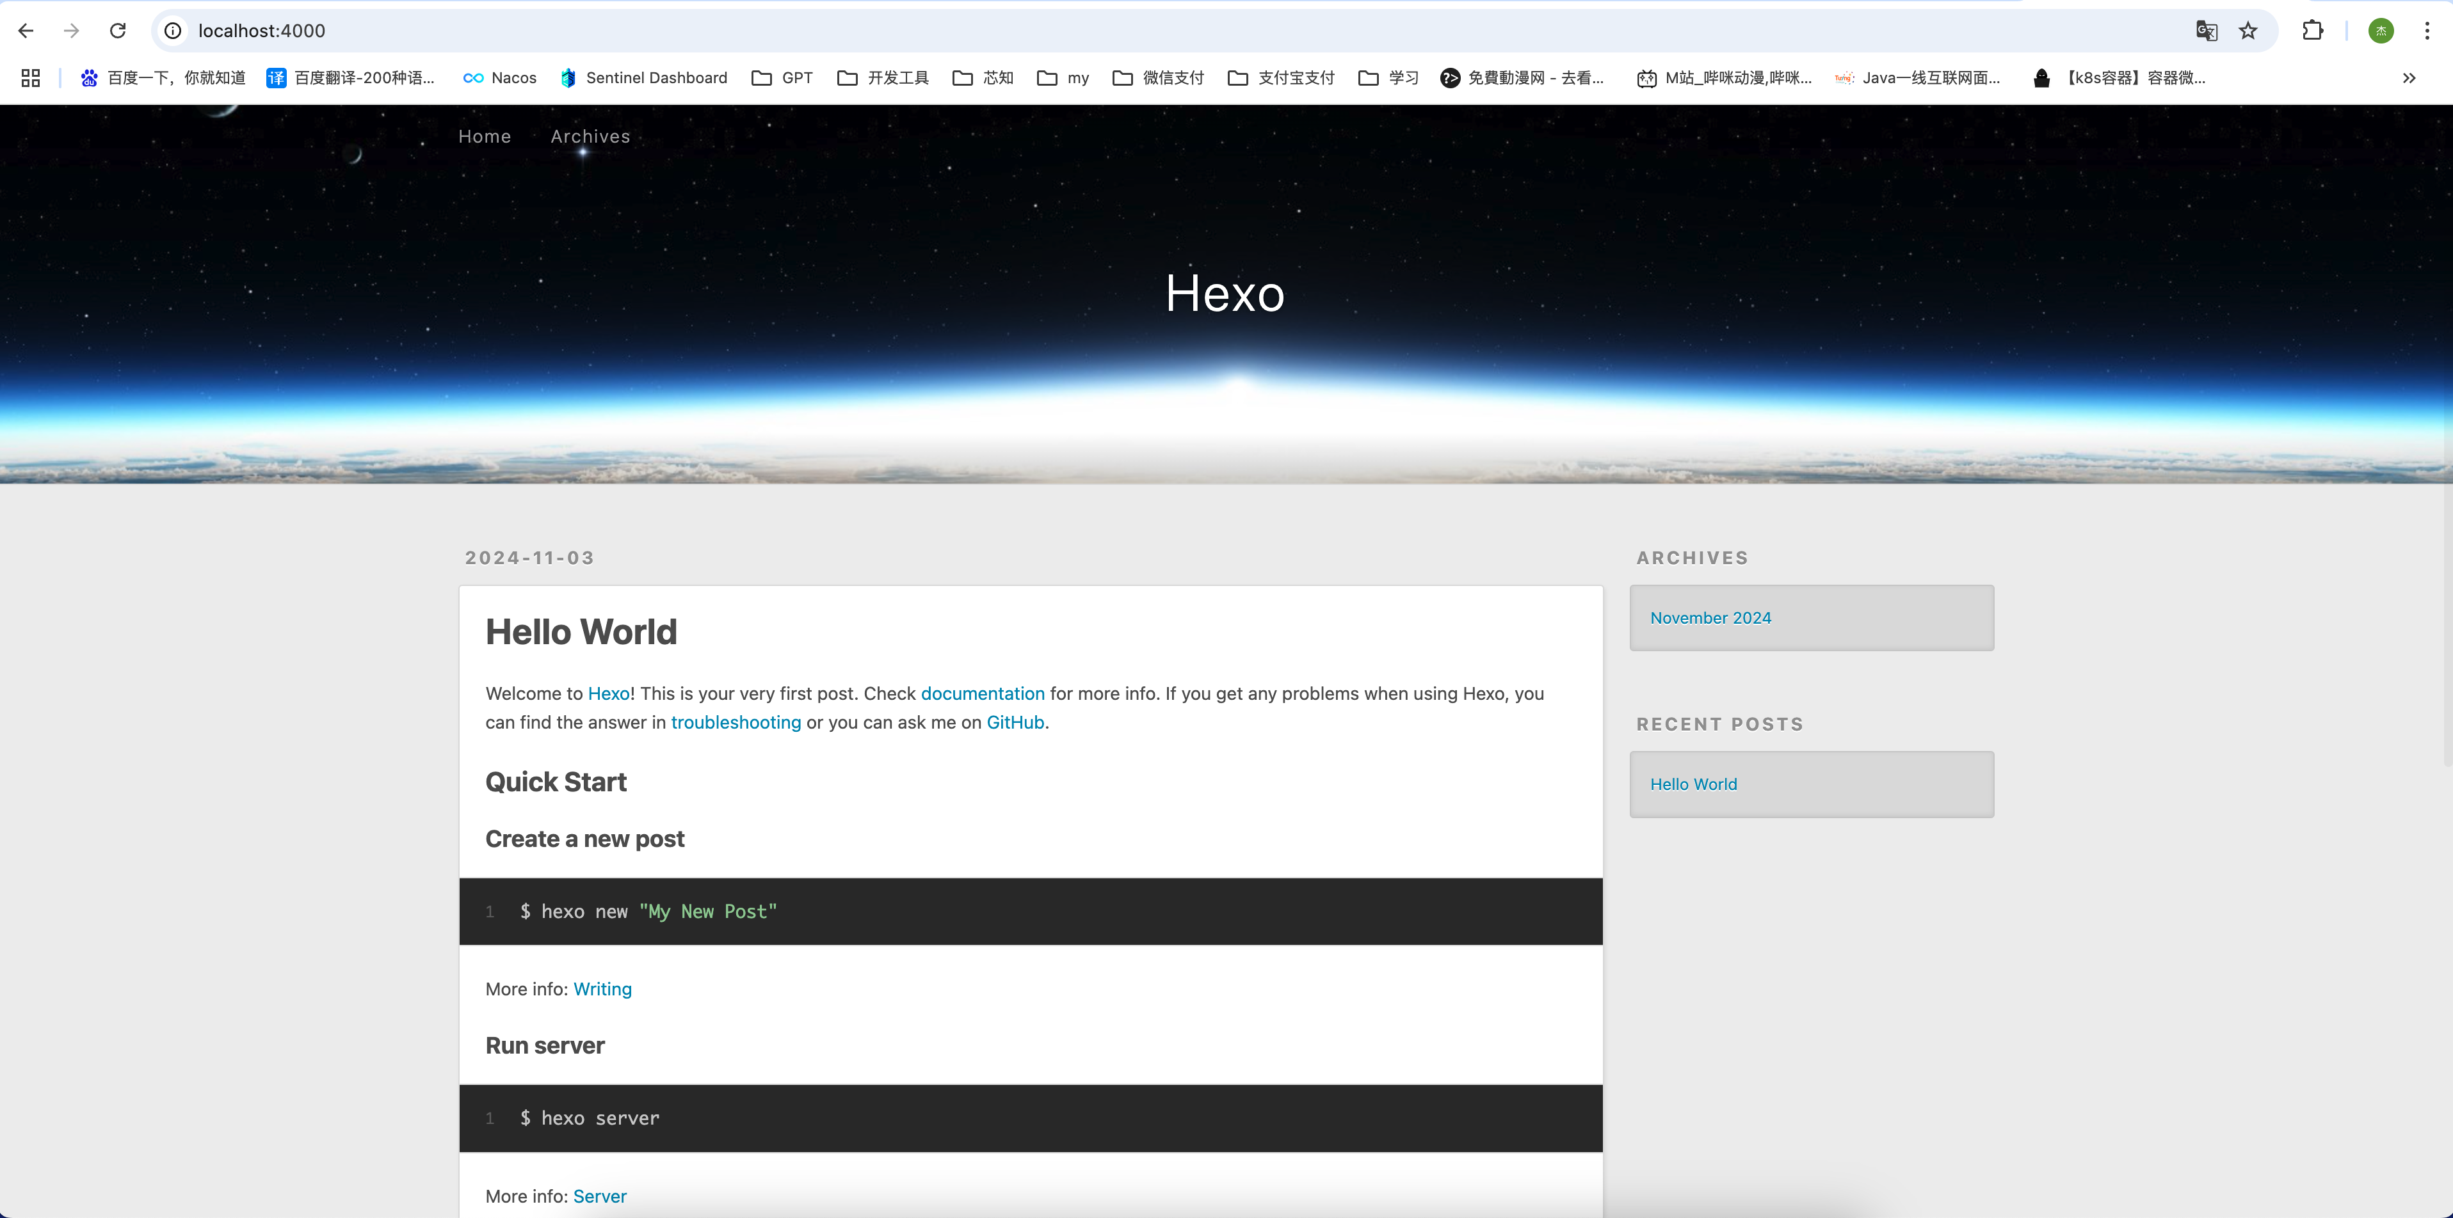Open the Extensions puzzle icon

click(2312, 31)
